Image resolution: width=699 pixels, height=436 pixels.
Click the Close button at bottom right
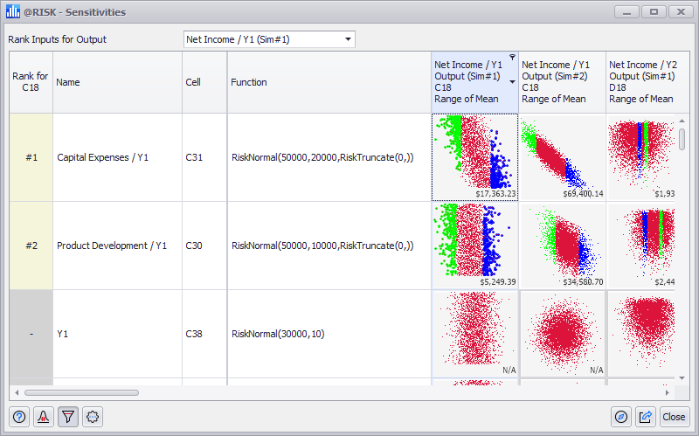click(x=674, y=417)
